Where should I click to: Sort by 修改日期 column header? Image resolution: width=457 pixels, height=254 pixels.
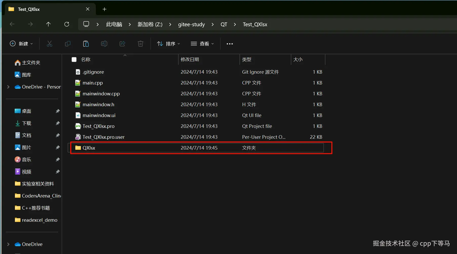[190, 60]
